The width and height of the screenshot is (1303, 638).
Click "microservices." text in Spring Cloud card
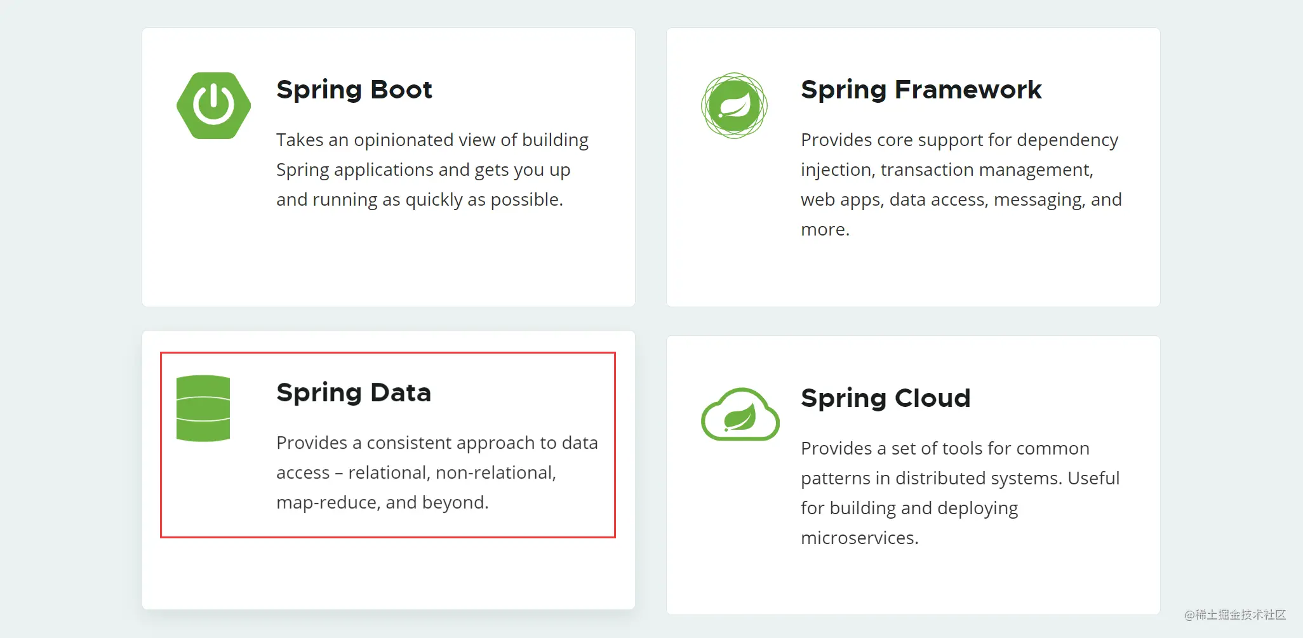[x=860, y=538]
